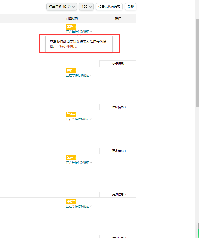This screenshot has width=199, height=238.
Task: Open the 订单日期 (降序) sort dropdown
Action: pyautogui.click(x=62, y=7)
